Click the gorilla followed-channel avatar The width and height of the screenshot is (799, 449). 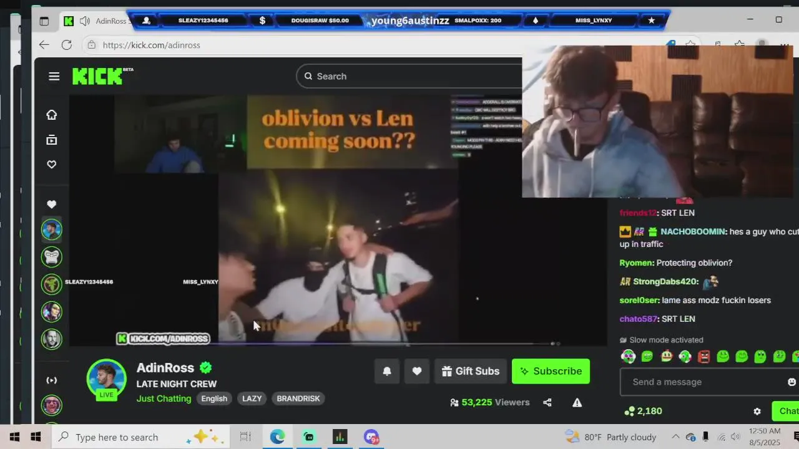pos(52,257)
